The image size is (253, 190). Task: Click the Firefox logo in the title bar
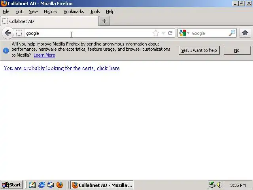pyautogui.click(x=4, y=4)
